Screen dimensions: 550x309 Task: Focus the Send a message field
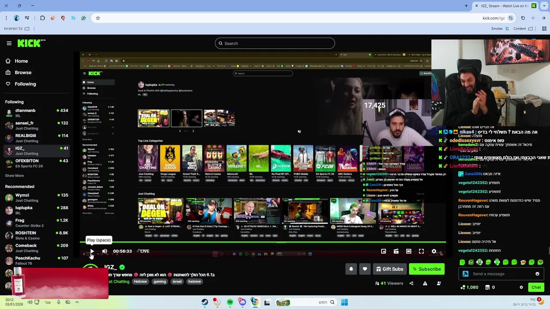click(x=501, y=274)
